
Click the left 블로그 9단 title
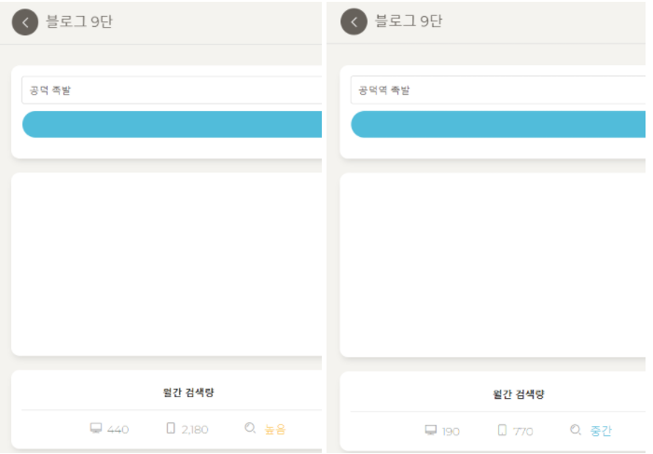coord(79,21)
